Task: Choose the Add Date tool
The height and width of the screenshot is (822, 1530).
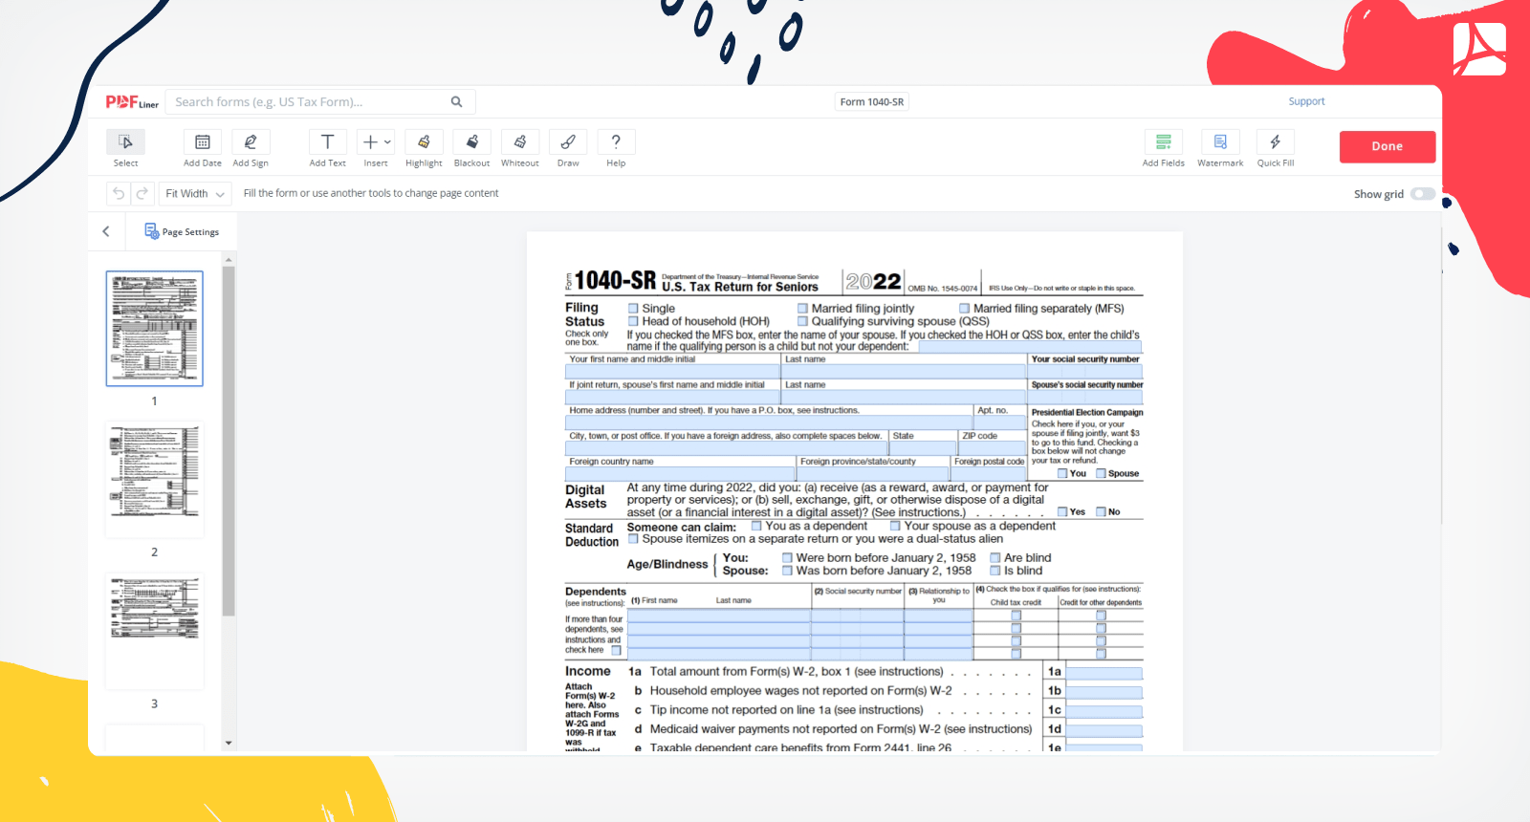Action: coord(203,141)
